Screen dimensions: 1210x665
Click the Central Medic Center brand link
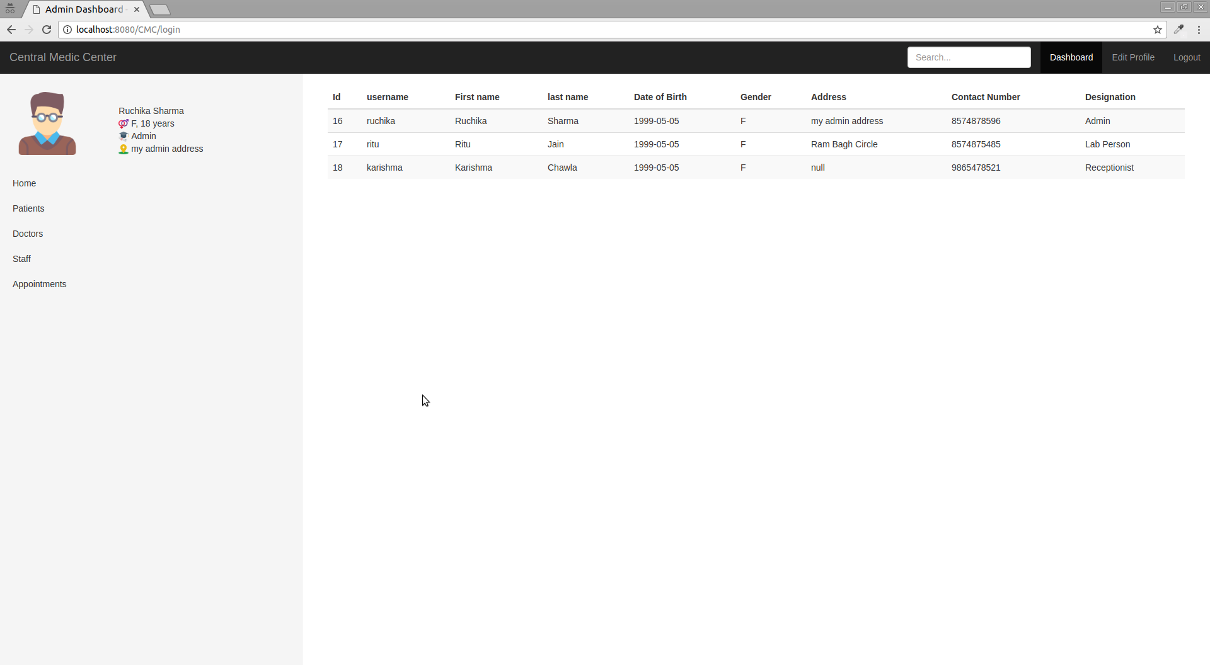63,57
